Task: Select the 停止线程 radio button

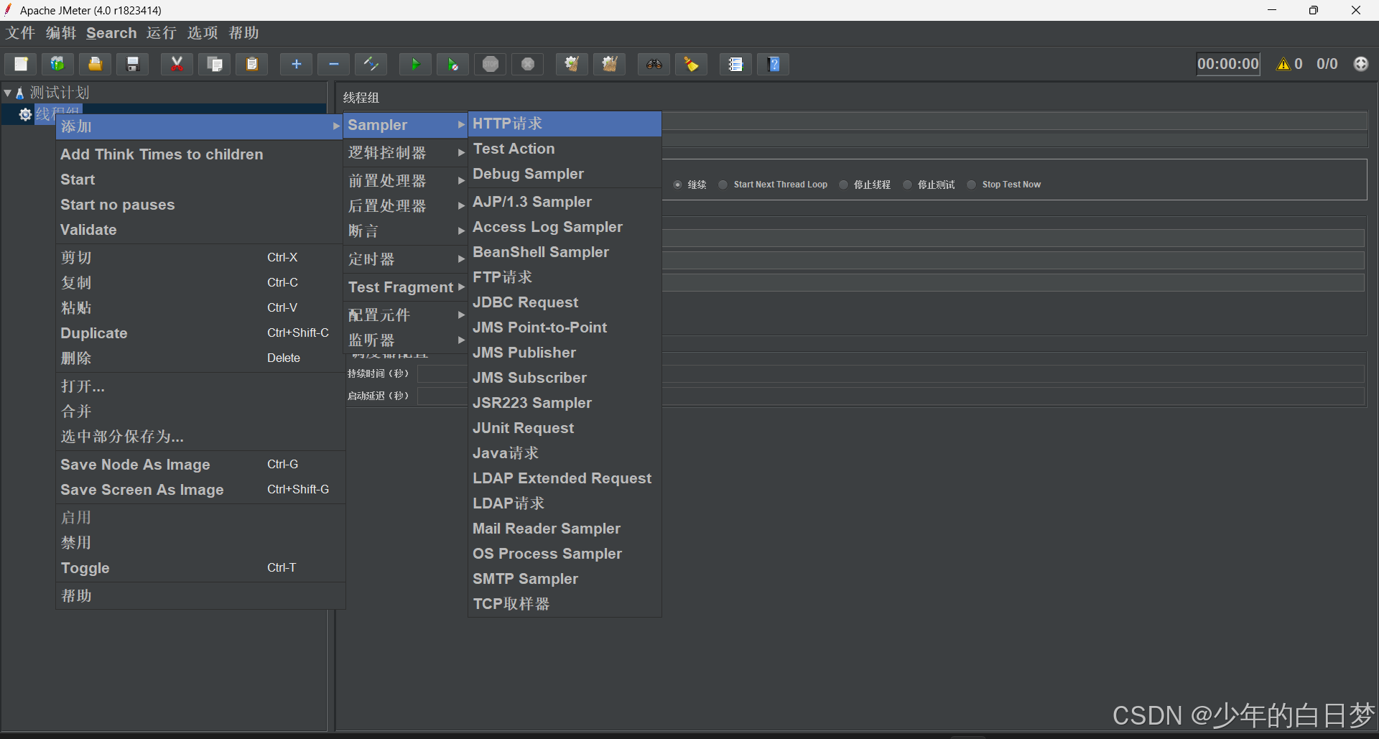Action: (843, 185)
